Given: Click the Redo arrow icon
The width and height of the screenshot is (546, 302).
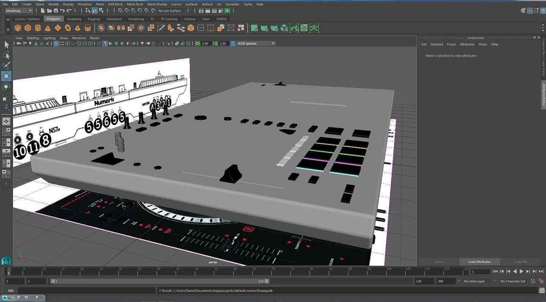Looking at the screenshot, I should (69, 11).
